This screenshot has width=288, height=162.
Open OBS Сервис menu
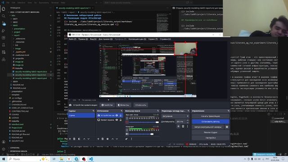(153, 39)
